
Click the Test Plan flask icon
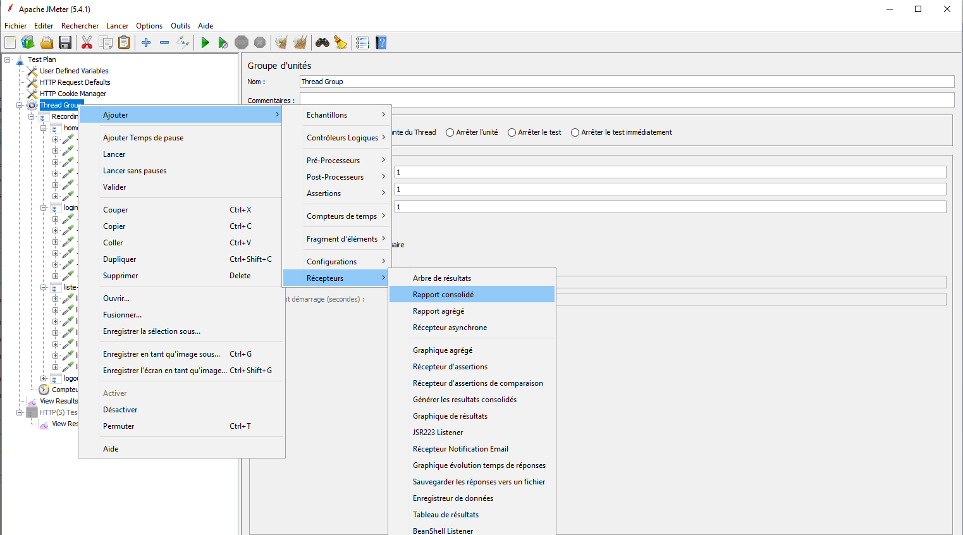tap(20, 59)
